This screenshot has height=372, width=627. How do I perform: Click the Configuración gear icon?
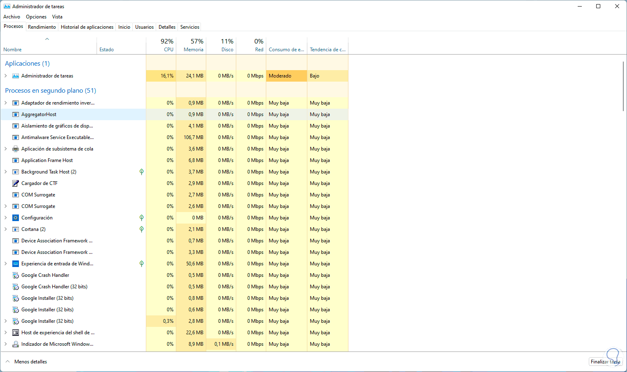(x=16, y=218)
